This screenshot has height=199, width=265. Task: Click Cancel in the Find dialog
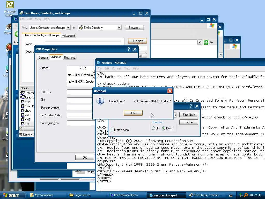pos(189,122)
